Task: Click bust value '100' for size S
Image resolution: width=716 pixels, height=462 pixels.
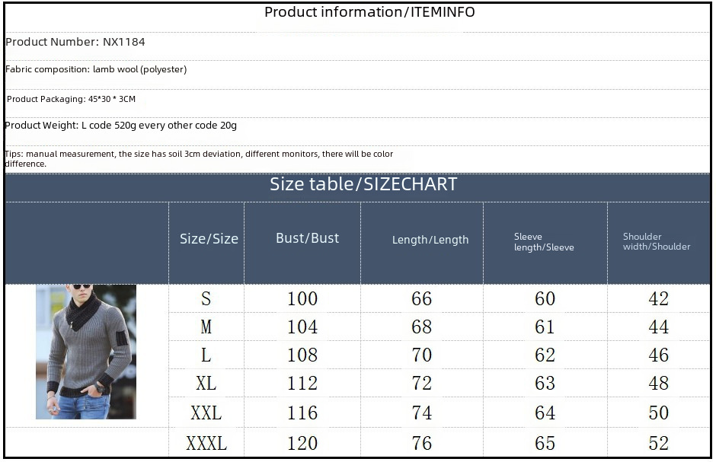Action: coord(302,299)
